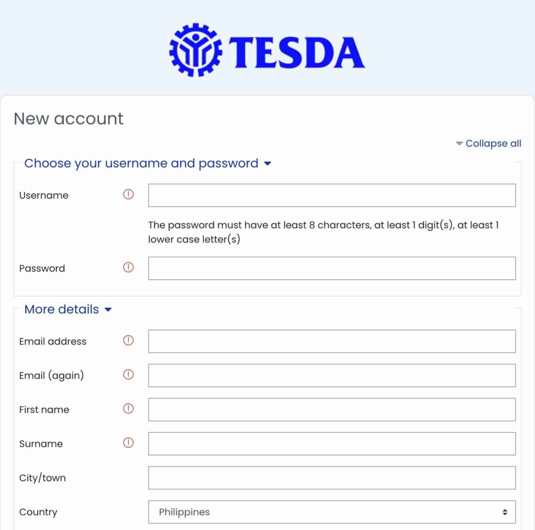Click the required icon beside Password
Viewport: 535px width, 530px height.
coord(128,268)
